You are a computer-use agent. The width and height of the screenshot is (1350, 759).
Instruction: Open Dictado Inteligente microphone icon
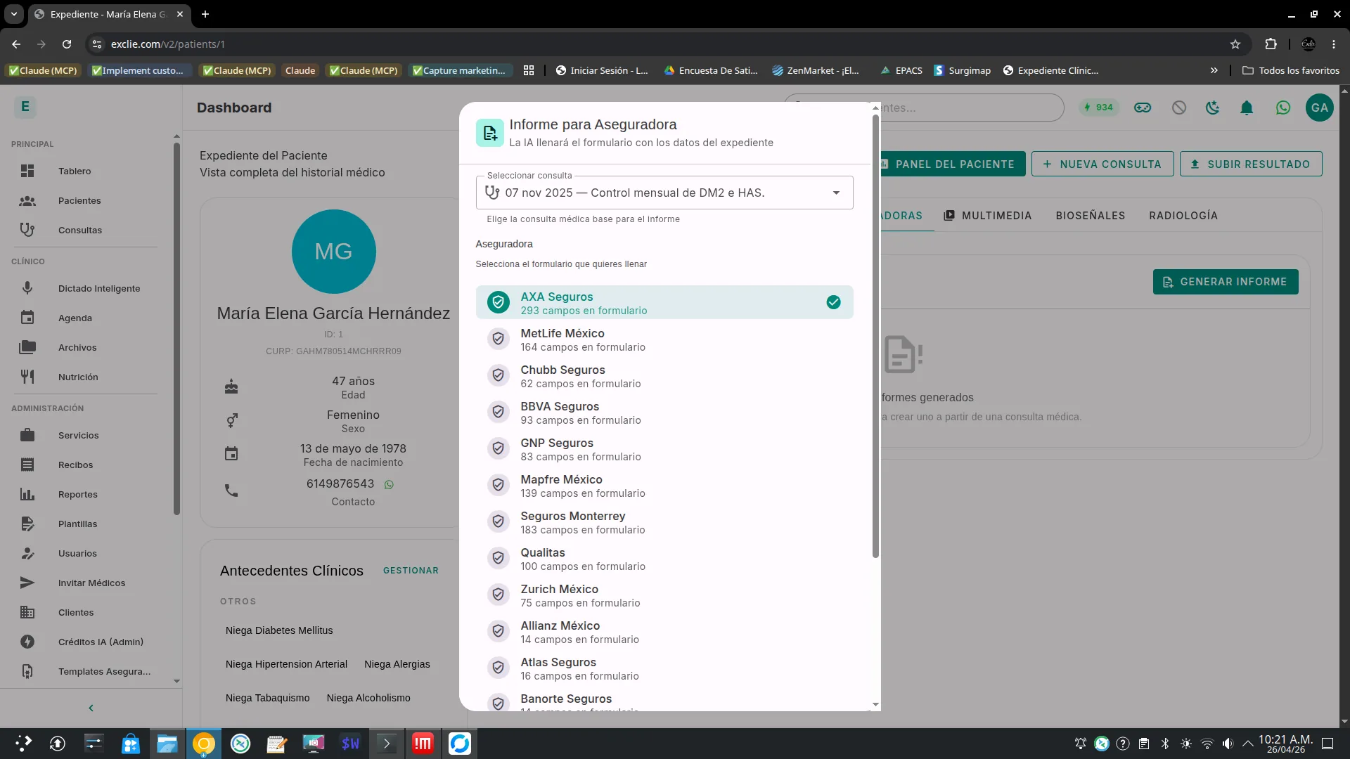pyautogui.click(x=27, y=288)
